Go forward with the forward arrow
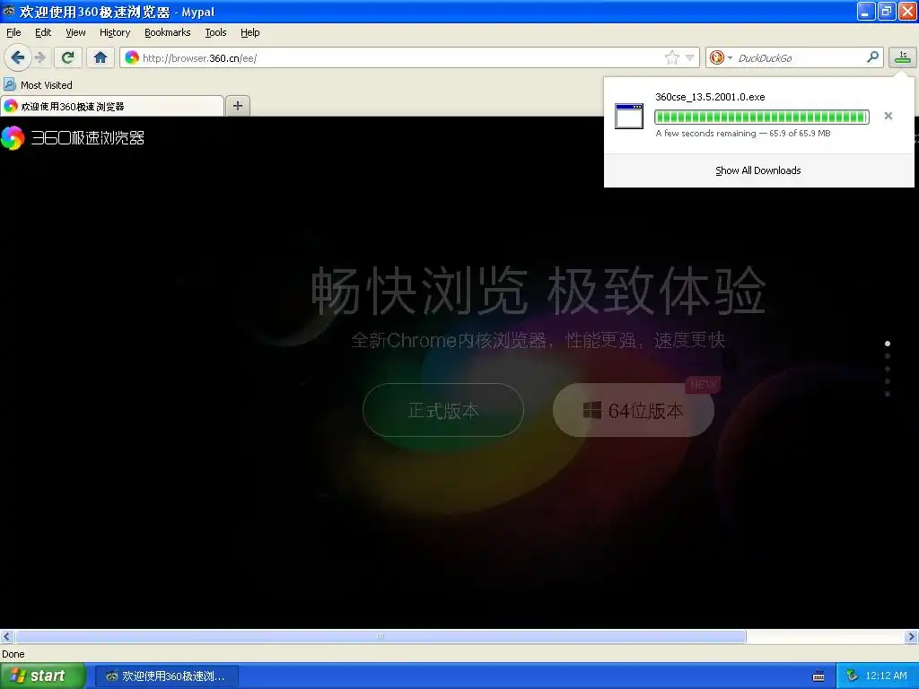919x689 pixels. [x=39, y=57]
